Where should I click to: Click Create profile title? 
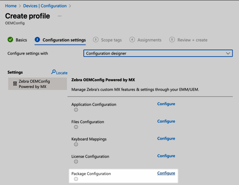pos(28,16)
